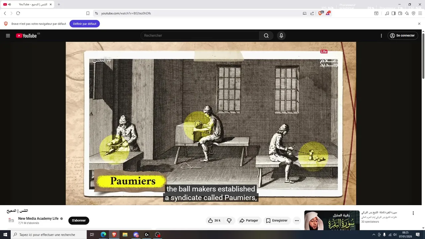
Task: Toggle the browser sidebar panel
Action: pos(393,13)
